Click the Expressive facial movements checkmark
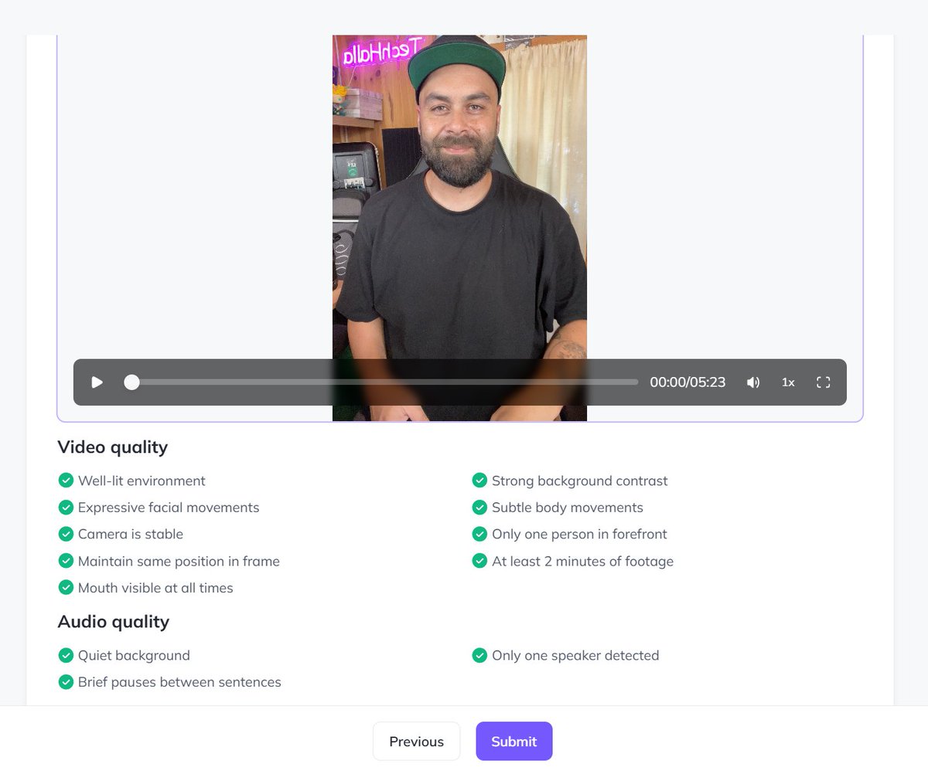The height and width of the screenshot is (771, 928). click(66, 508)
